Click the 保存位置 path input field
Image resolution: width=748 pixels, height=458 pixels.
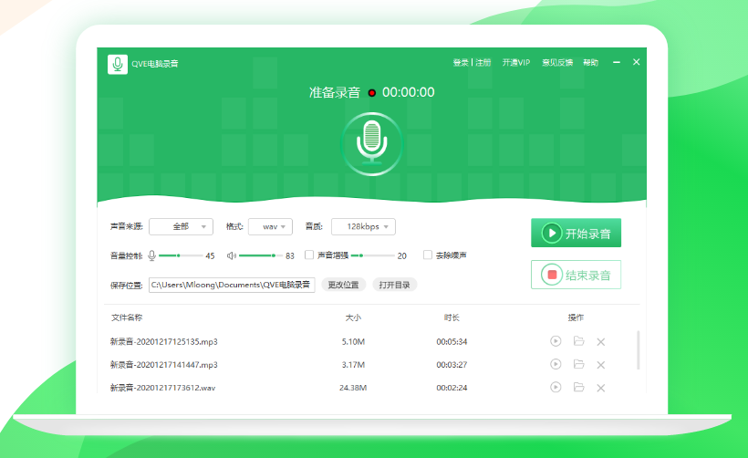[x=232, y=285]
